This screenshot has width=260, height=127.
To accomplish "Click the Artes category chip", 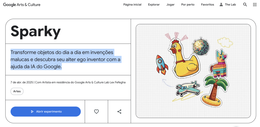I will (x=17, y=91).
